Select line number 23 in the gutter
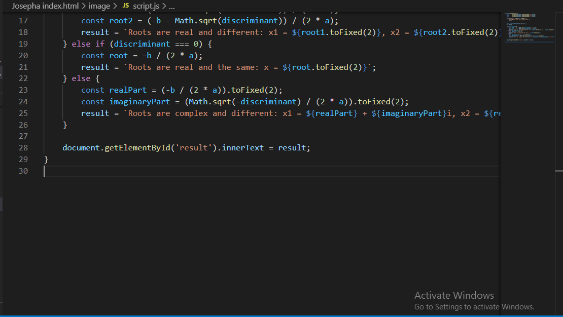The height and width of the screenshot is (317, 563). 23,90
